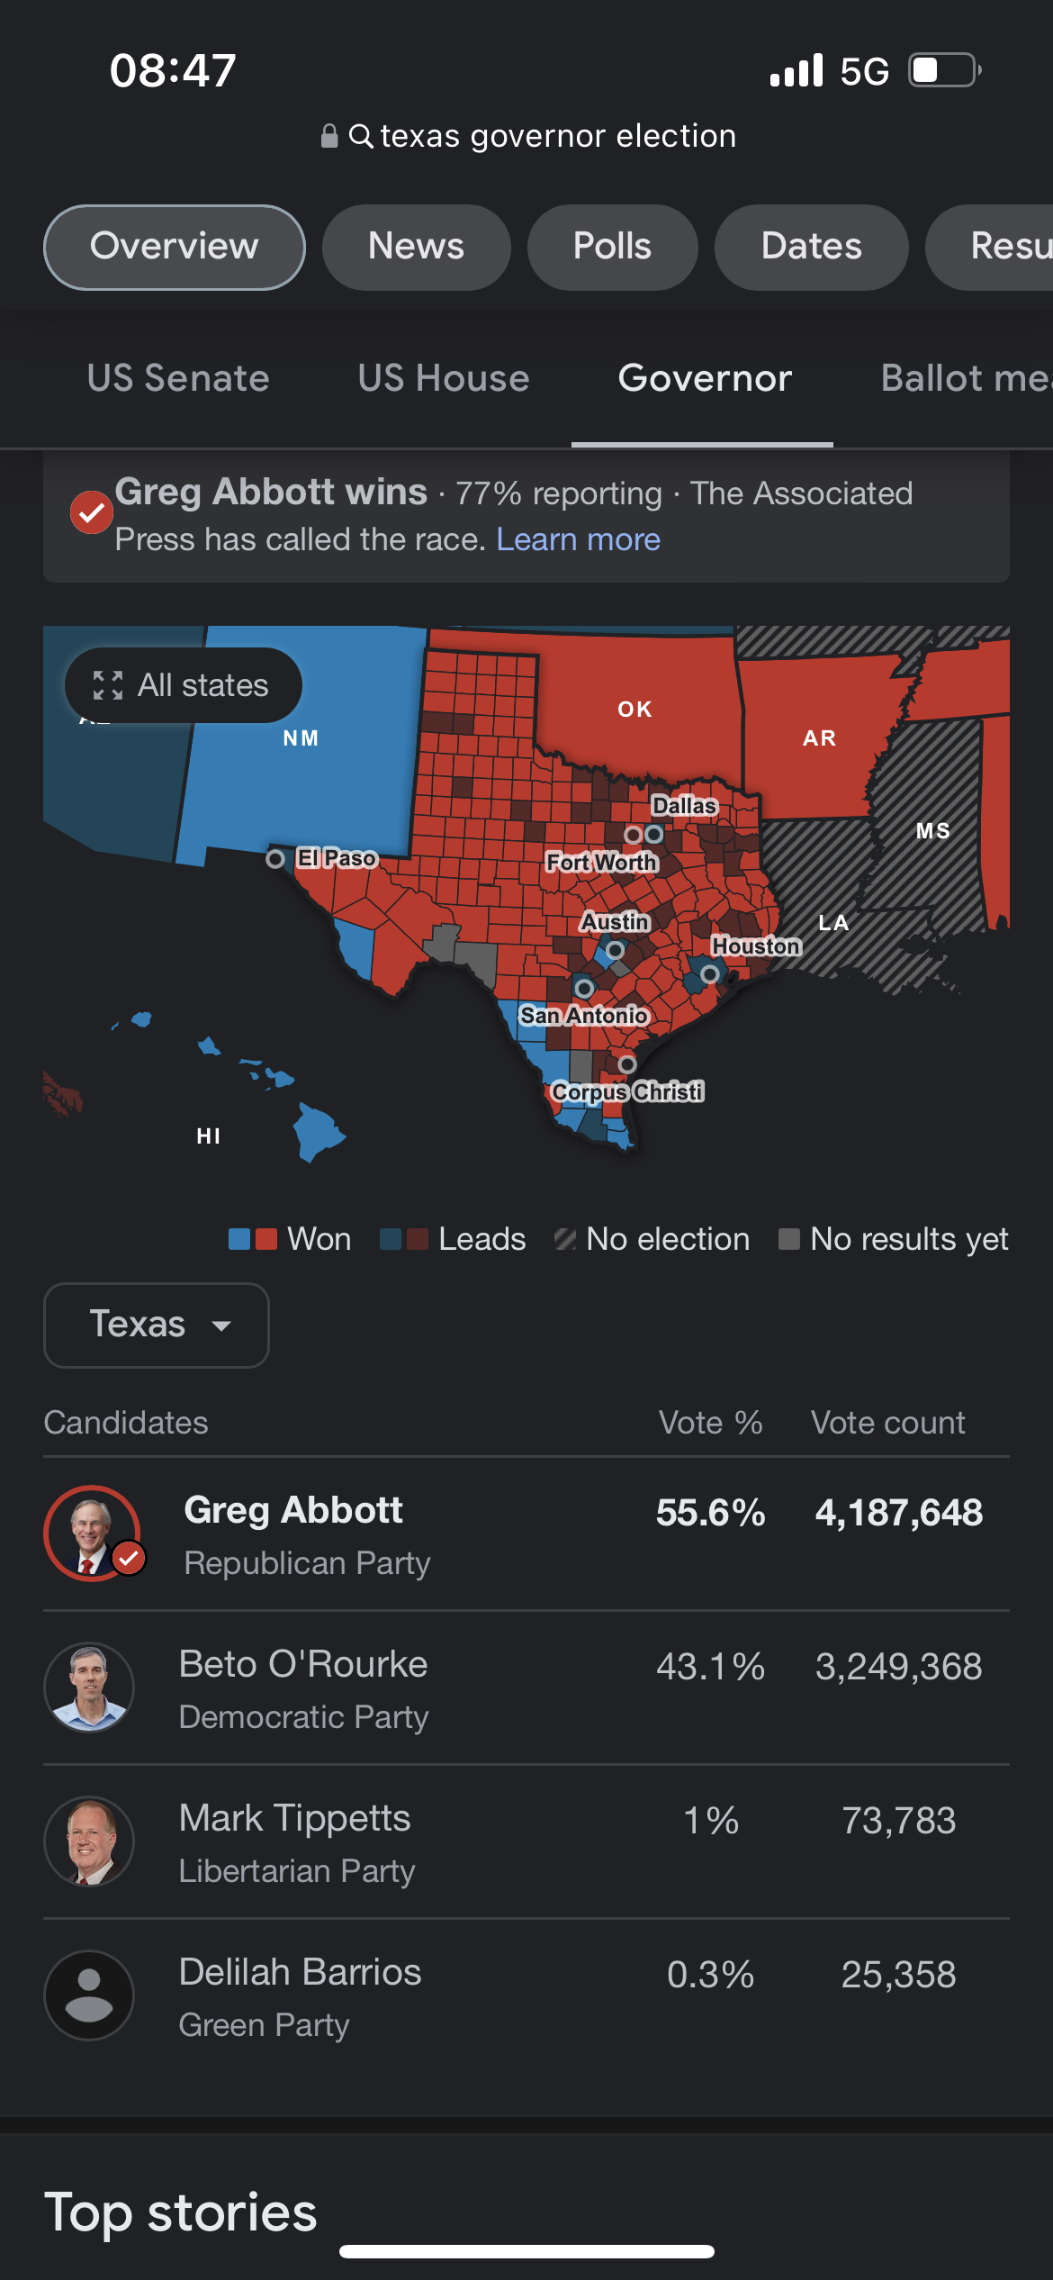Image resolution: width=1053 pixels, height=2280 pixels.
Task: Expand the Texas state dropdown
Action: pos(157,1325)
